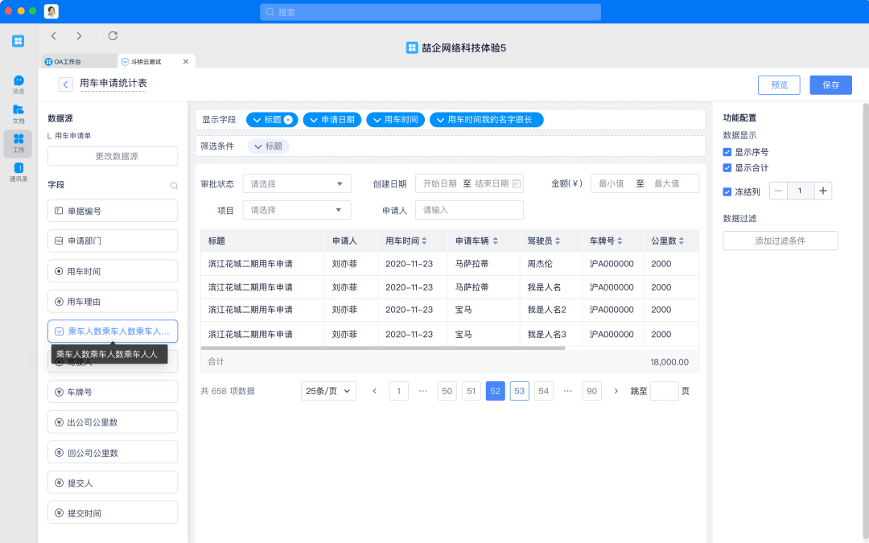The width and height of the screenshot is (869, 543).
Task: Toggle the 显示合计 checkbox
Action: click(727, 168)
